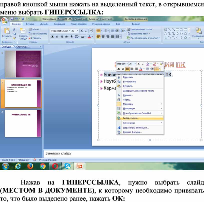Clear all formatting icon in ribbon font group
The height and width of the screenshot is (202, 204).
tap(91, 31)
